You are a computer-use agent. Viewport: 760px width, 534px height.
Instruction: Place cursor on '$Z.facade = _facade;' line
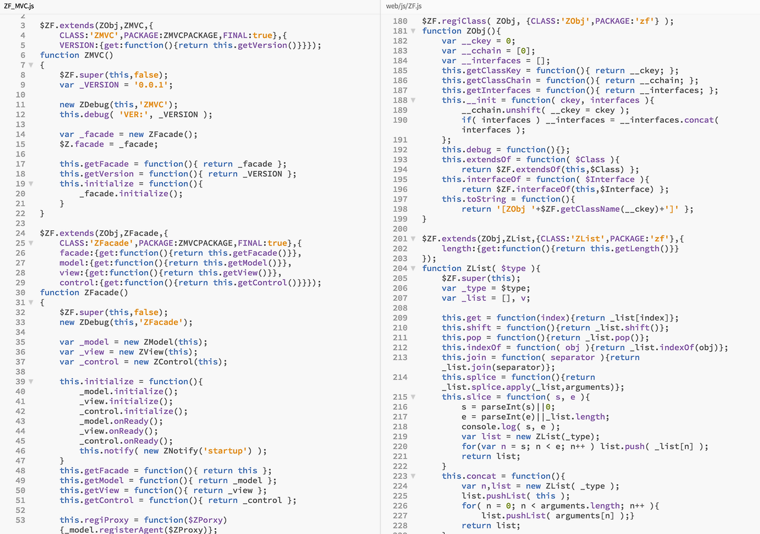coord(109,144)
